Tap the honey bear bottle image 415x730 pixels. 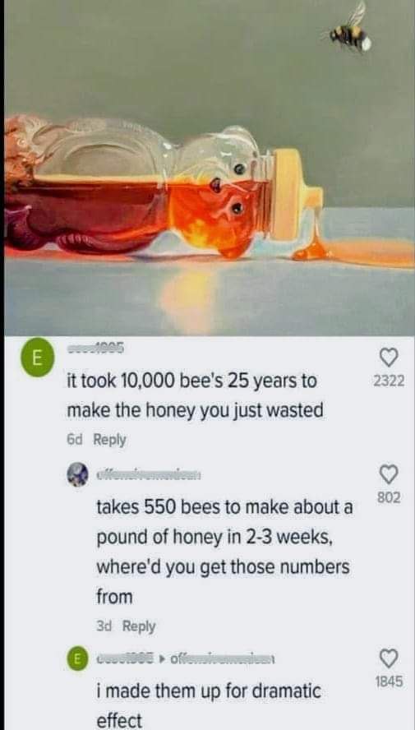(163, 190)
